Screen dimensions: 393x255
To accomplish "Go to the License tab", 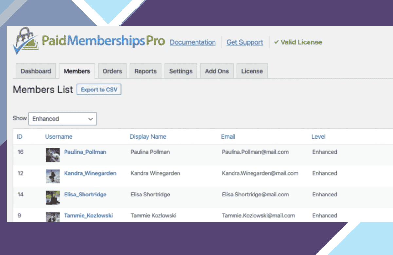I will (252, 71).
